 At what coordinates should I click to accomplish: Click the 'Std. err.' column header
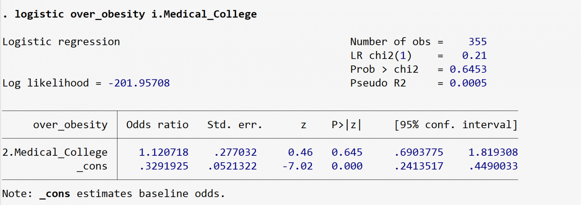(x=235, y=125)
